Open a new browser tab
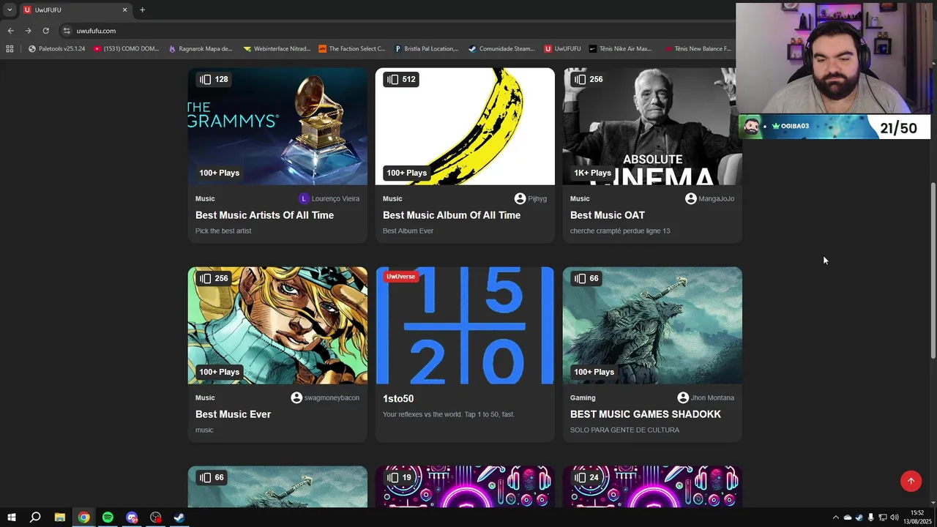This screenshot has height=527, width=937. click(x=142, y=10)
